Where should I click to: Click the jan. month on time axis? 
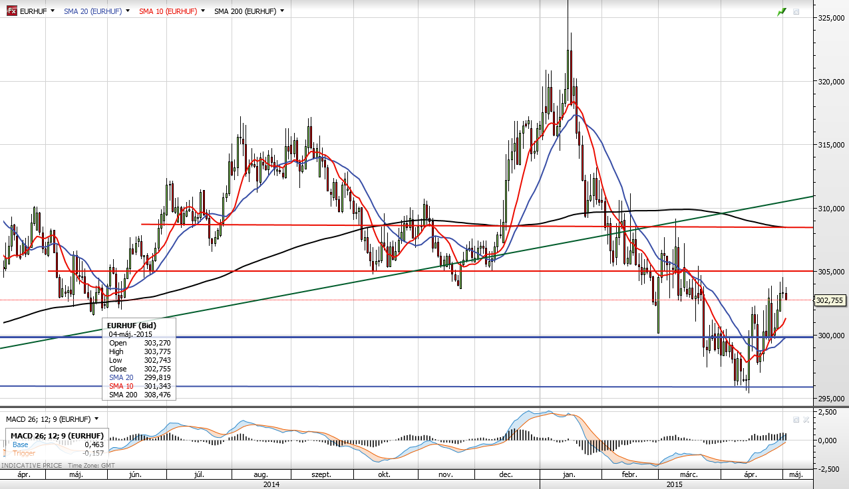pyautogui.click(x=570, y=475)
